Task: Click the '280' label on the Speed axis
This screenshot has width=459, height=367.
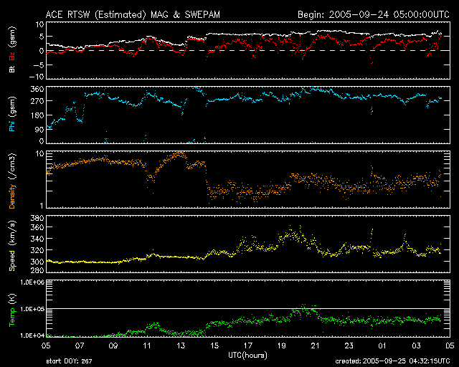Action: (37, 270)
